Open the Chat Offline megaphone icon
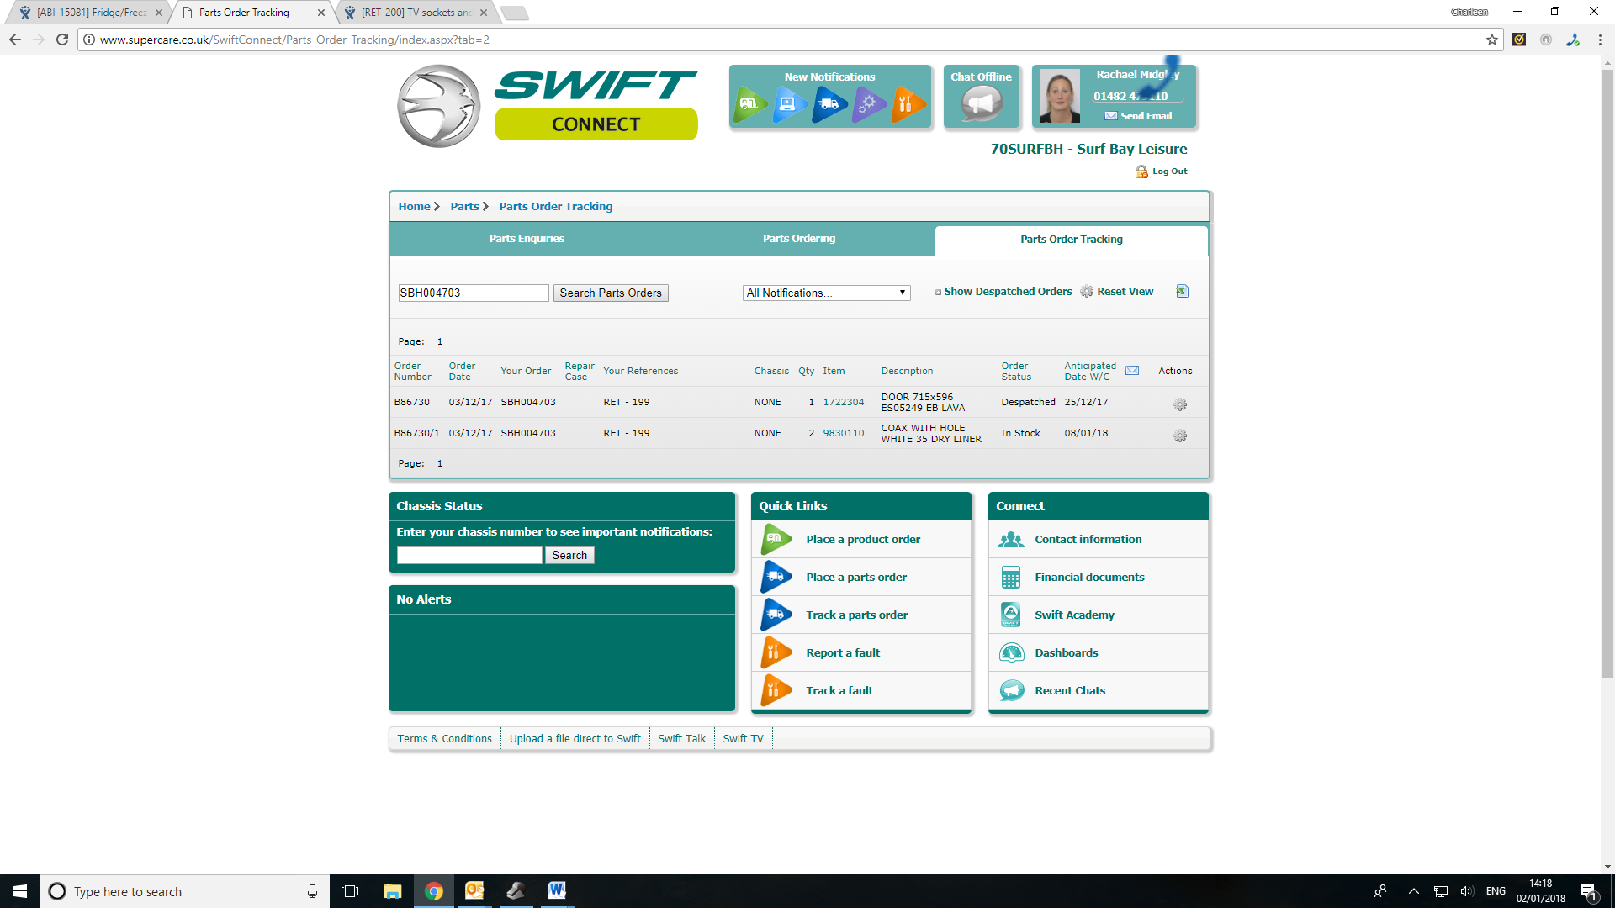This screenshot has width=1615, height=908. (x=982, y=104)
